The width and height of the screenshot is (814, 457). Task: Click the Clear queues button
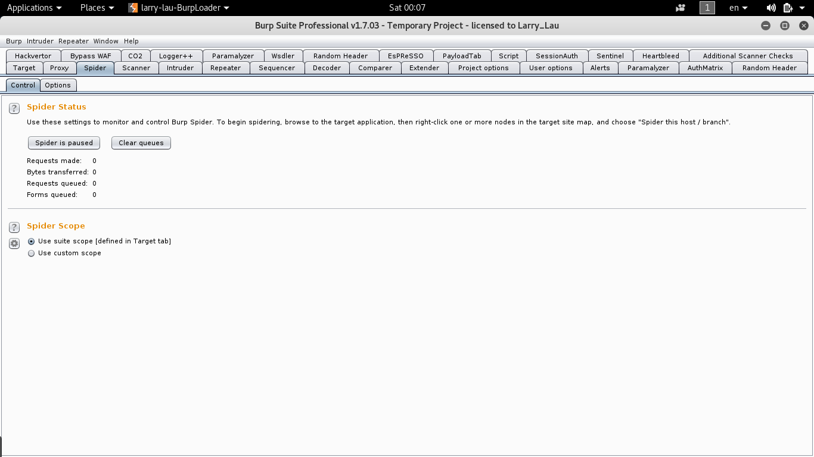141,143
